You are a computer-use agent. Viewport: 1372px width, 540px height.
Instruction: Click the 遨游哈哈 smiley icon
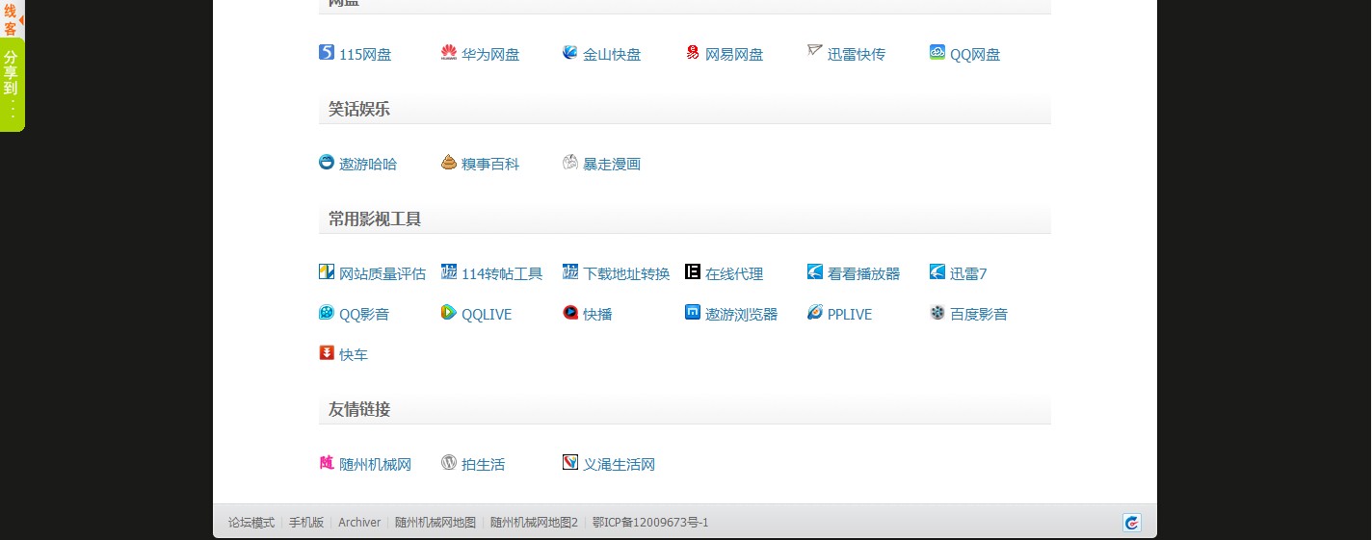pos(327,162)
